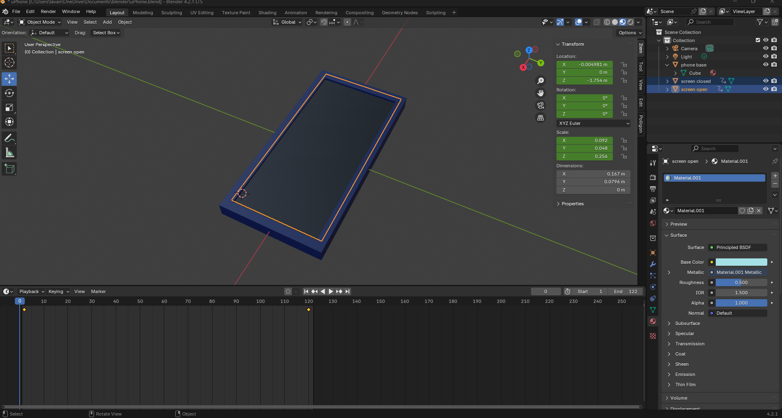782x418 pixels.
Task: Open the Object Mode dropdown
Action: click(40, 22)
